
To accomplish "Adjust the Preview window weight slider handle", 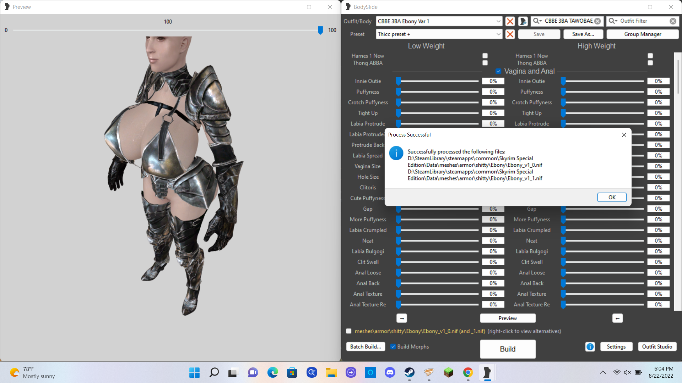I will 320,30.
